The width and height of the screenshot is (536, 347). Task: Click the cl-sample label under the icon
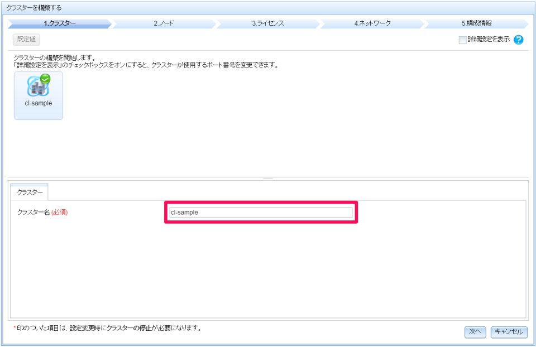[38, 103]
